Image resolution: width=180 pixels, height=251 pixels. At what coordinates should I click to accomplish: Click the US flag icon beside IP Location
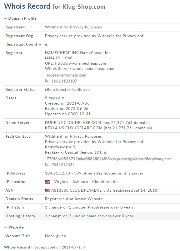point(47,182)
